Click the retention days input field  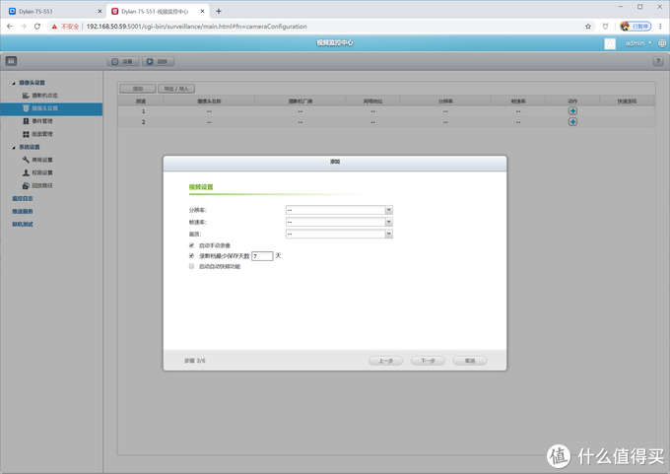pos(262,256)
